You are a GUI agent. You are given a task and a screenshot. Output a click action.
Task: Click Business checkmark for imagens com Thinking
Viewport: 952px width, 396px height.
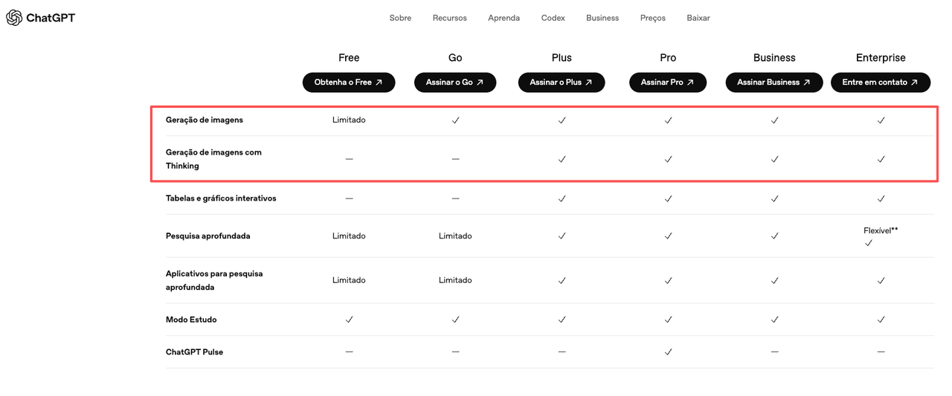pos(774,159)
